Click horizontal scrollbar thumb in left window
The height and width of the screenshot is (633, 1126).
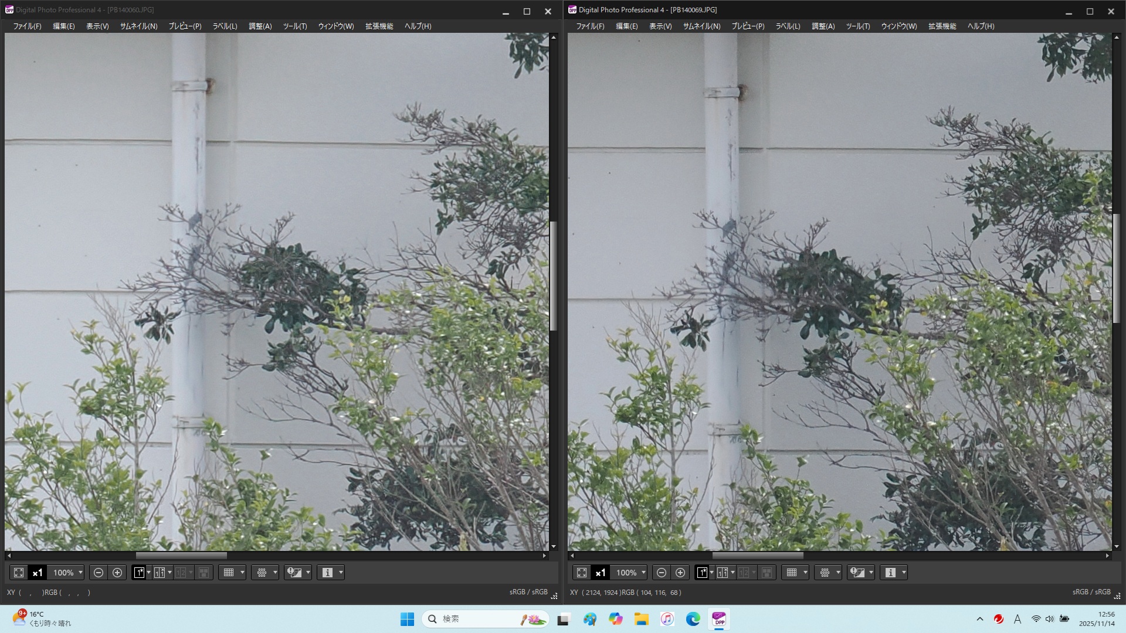181,555
